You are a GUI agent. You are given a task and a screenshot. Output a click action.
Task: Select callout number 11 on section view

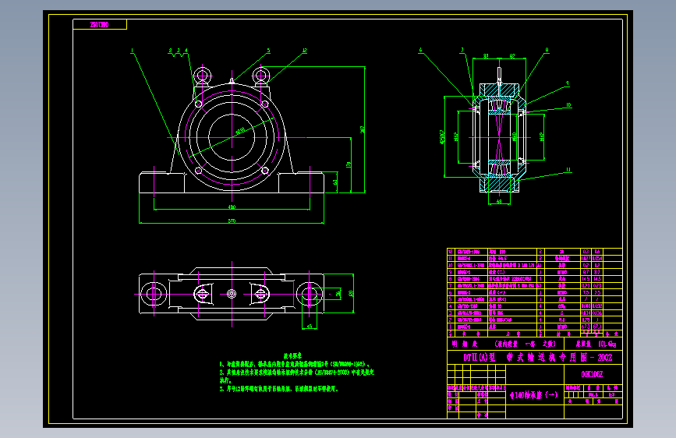coord(568,170)
